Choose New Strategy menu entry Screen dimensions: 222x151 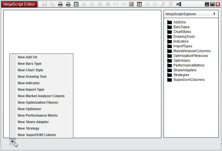click(28, 128)
